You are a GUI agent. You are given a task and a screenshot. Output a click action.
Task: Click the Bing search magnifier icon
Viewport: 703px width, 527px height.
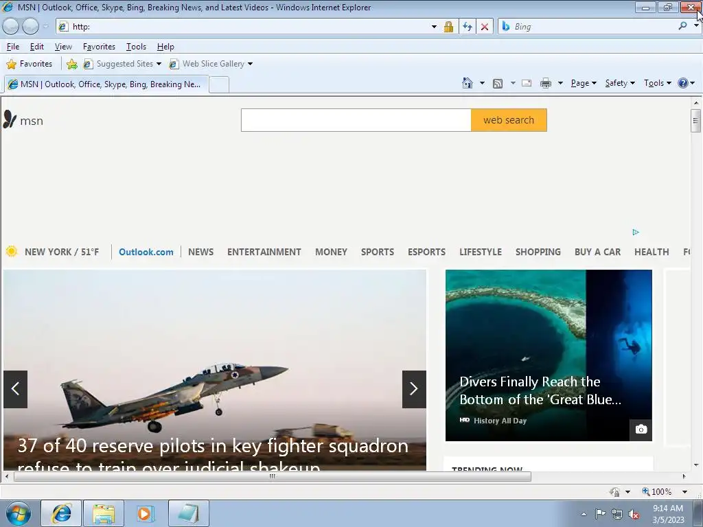point(682,26)
